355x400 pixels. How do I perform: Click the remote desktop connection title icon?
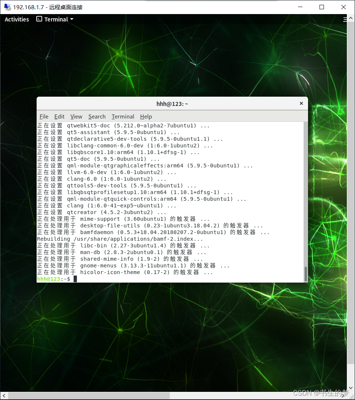[7, 7]
